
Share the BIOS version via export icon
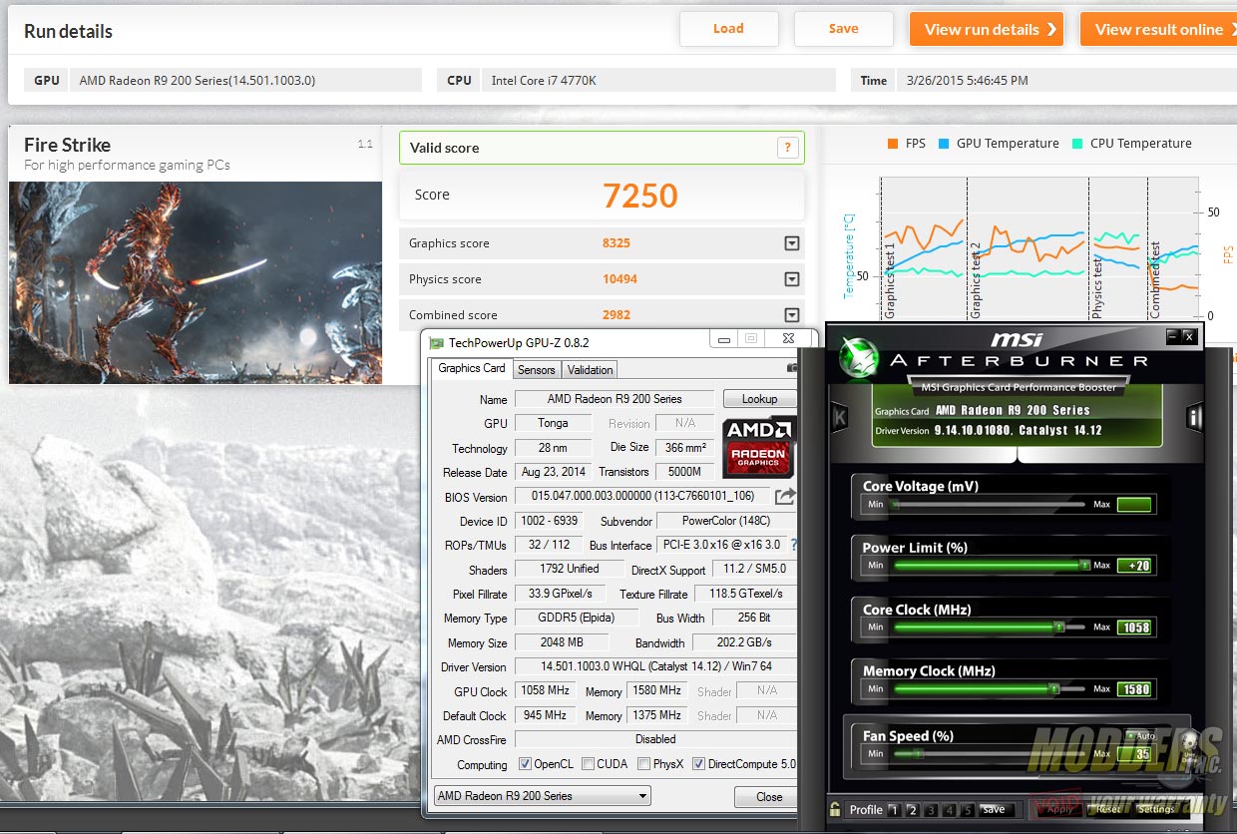click(x=785, y=496)
